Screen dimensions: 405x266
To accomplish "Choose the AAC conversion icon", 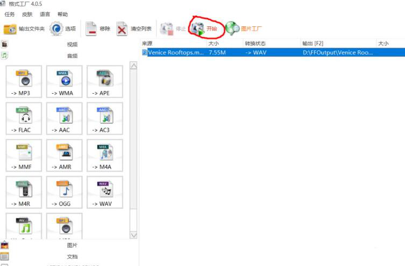I will (65, 119).
